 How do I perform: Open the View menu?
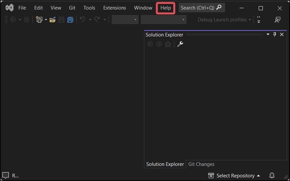56,8
